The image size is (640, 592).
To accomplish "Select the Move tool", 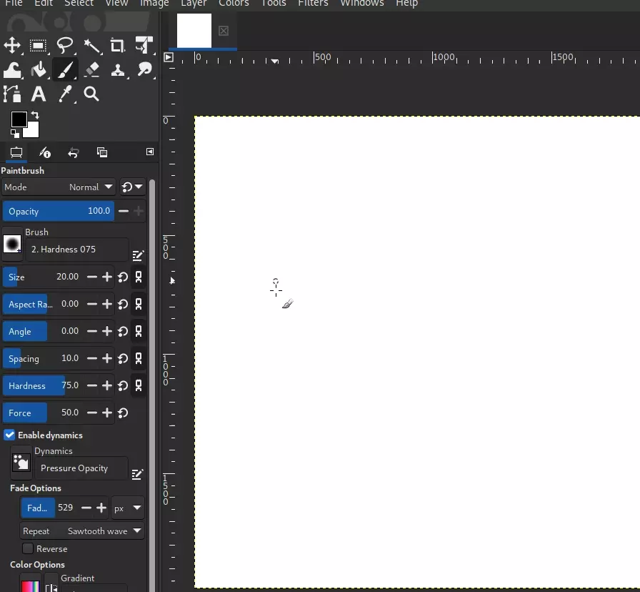I will (12, 46).
